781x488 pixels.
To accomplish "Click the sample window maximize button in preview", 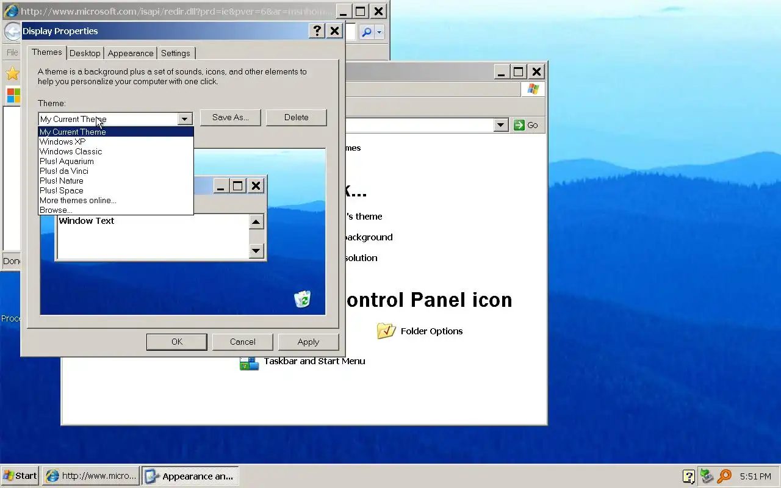I will pos(238,186).
